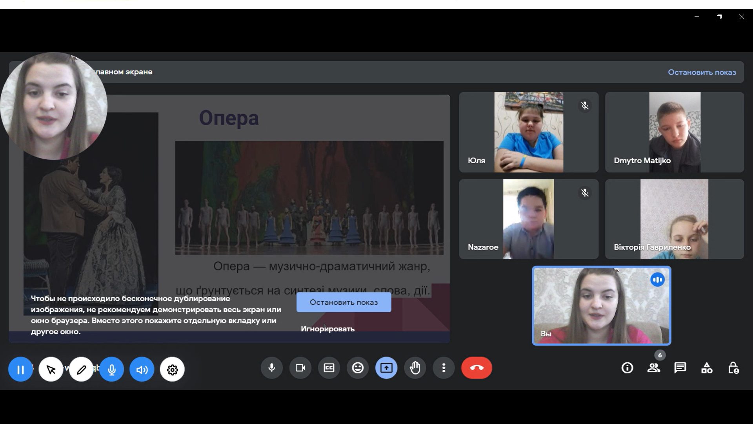This screenshot has width=753, height=424.
Task: Open the activities panel
Action: pos(707,368)
